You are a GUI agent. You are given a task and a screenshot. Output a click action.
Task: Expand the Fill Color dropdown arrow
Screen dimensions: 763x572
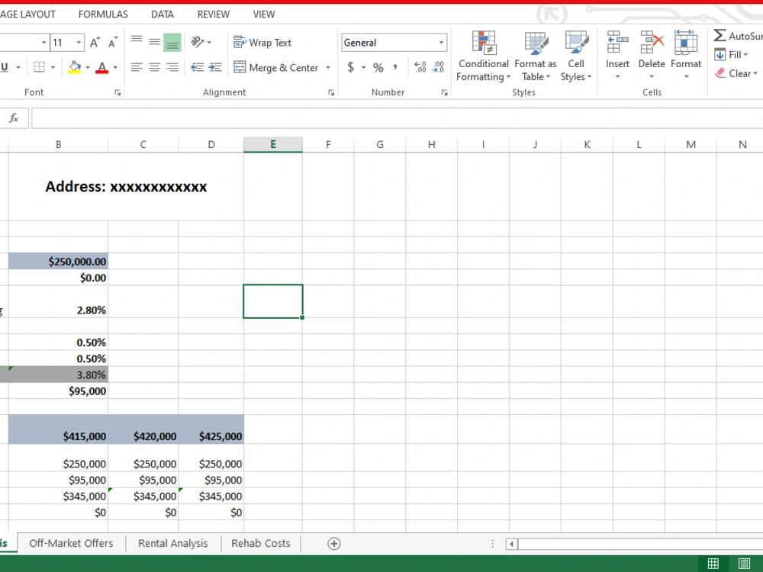click(x=88, y=67)
